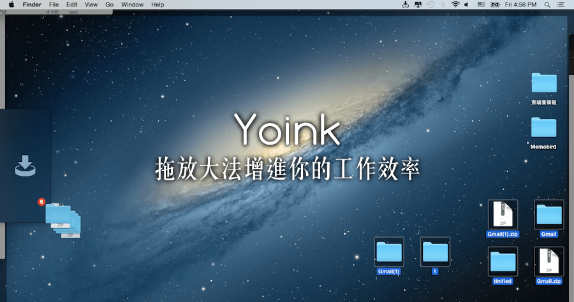
Task: Click the Gmail.zip file name label
Action: (548, 281)
